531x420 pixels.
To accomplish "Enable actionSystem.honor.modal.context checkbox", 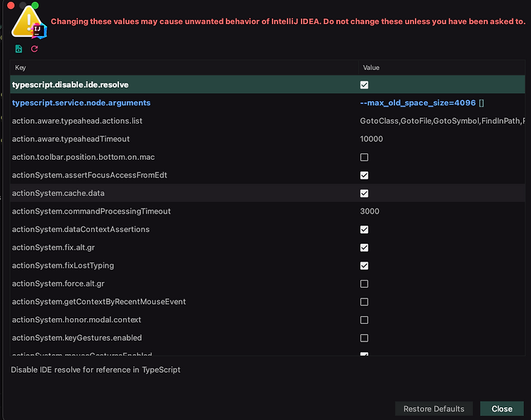I will pos(364,320).
